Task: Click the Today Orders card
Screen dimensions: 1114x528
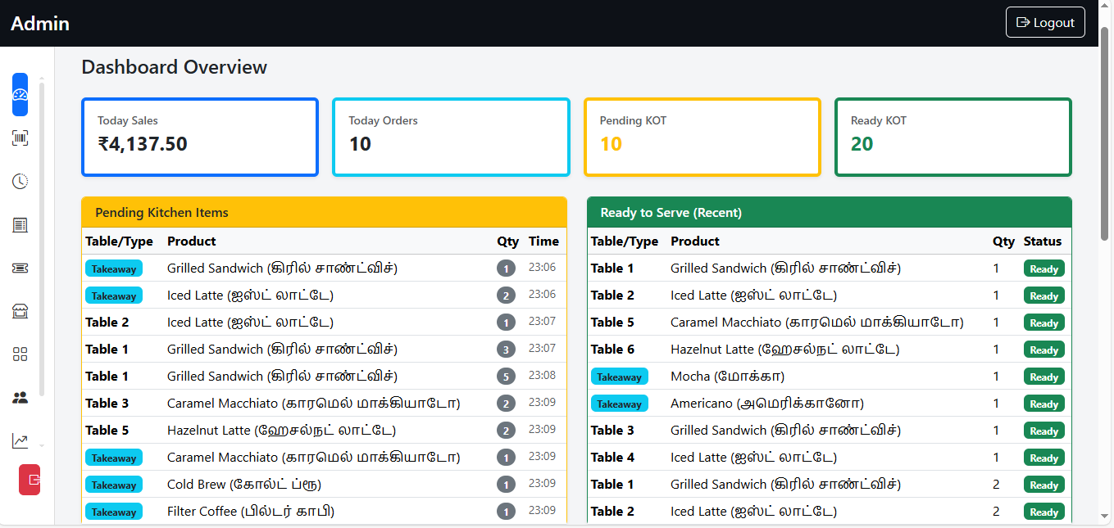Action: 451,137
